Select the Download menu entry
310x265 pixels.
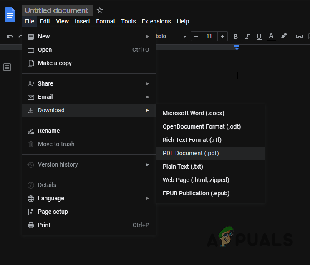pyautogui.click(x=89, y=110)
